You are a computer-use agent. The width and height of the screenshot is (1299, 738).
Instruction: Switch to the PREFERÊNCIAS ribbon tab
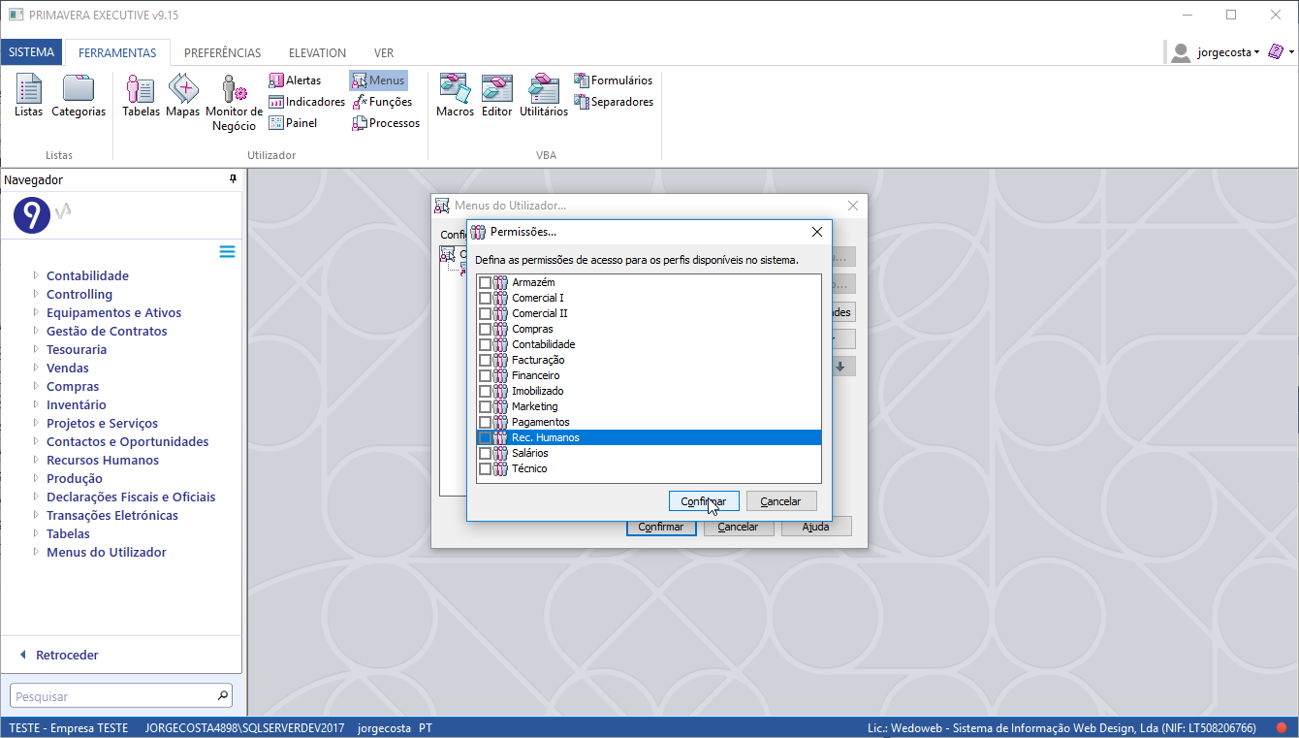click(x=222, y=53)
